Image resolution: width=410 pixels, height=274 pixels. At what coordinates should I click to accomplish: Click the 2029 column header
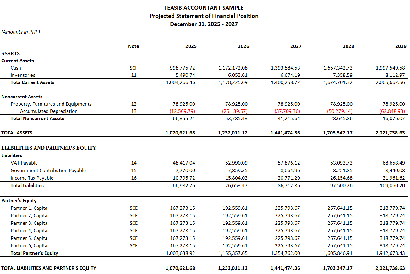(401, 46)
